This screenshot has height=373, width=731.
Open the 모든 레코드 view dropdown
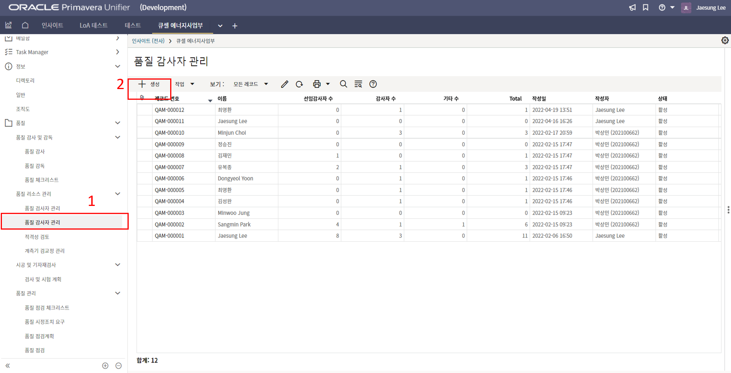[x=251, y=84]
